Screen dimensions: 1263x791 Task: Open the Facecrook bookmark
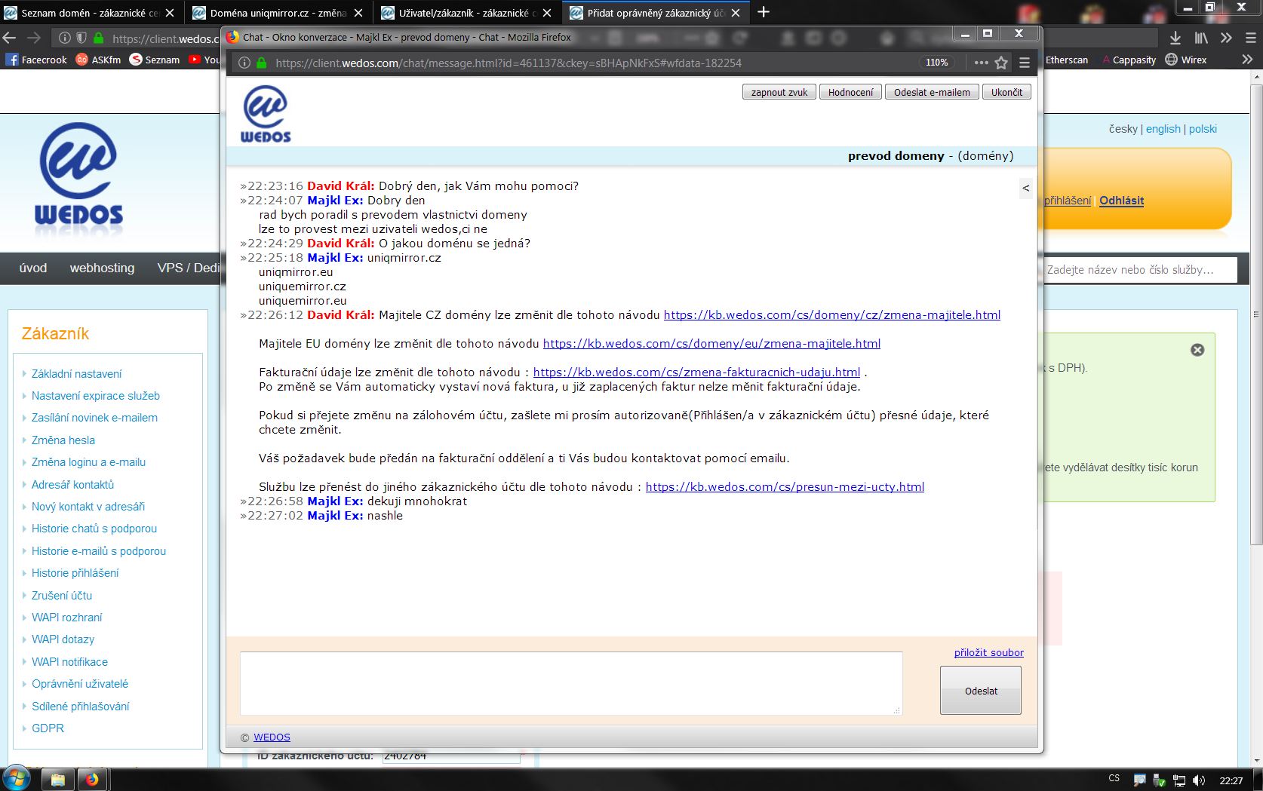coord(36,60)
